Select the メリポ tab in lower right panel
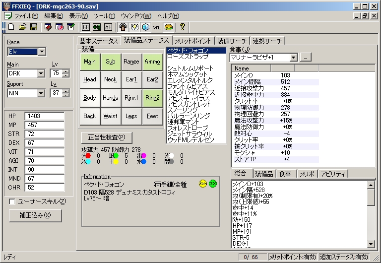This screenshot has width=381, height=263. pyautogui.click(x=307, y=174)
